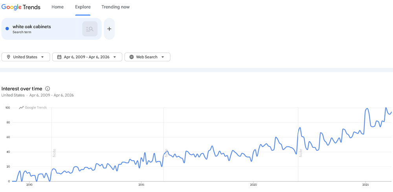The height and width of the screenshot is (192, 393).
Task: Expand the United States region dropdown arrow
Action: 42,57
